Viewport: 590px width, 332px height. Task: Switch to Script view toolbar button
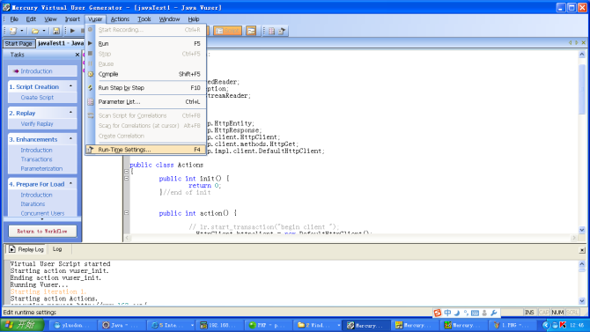coord(228,31)
